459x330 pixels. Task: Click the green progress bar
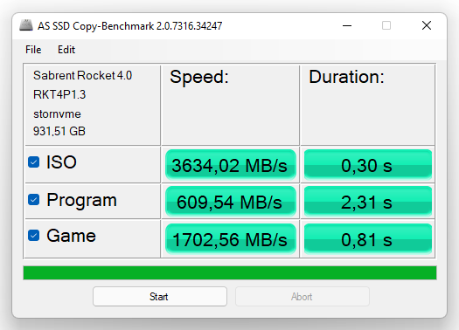point(230,272)
